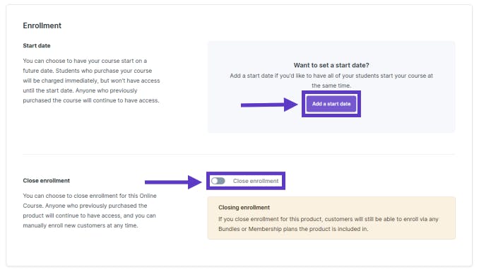Toggle the Close enrollment switch
Image resolution: width=479 pixels, height=272 pixels.
pos(218,181)
